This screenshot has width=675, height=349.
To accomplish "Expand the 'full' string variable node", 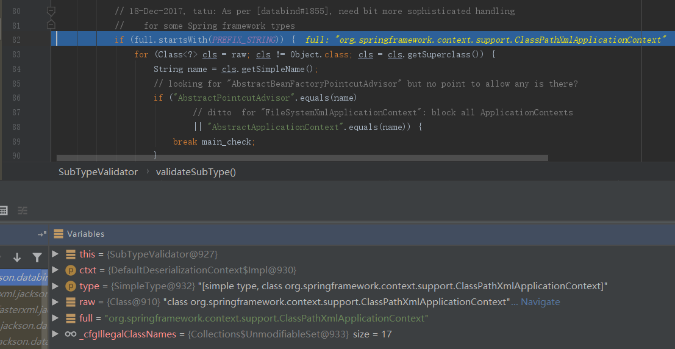I will click(55, 318).
